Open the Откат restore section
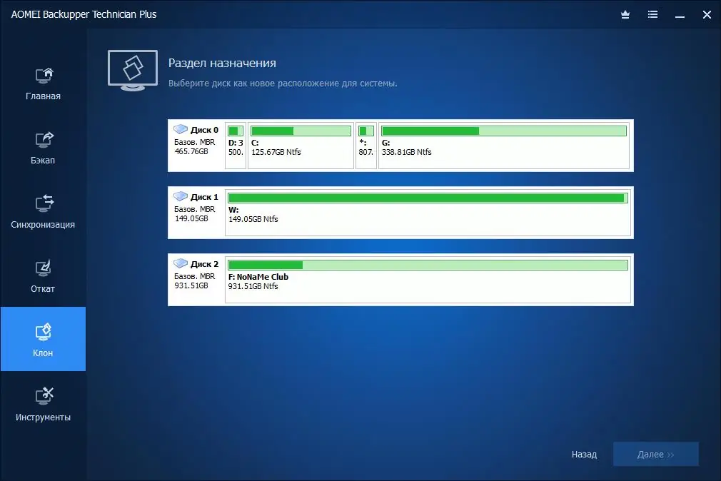Image resolution: width=721 pixels, height=481 pixels. [x=43, y=275]
